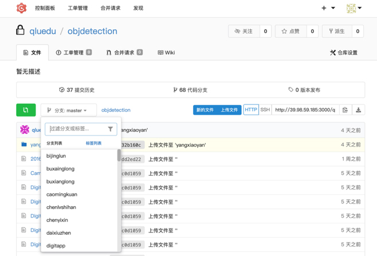The height and width of the screenshot is (256, 377).
Task: Click the Gogs logo icon
Action: click(x=21, y=8)
